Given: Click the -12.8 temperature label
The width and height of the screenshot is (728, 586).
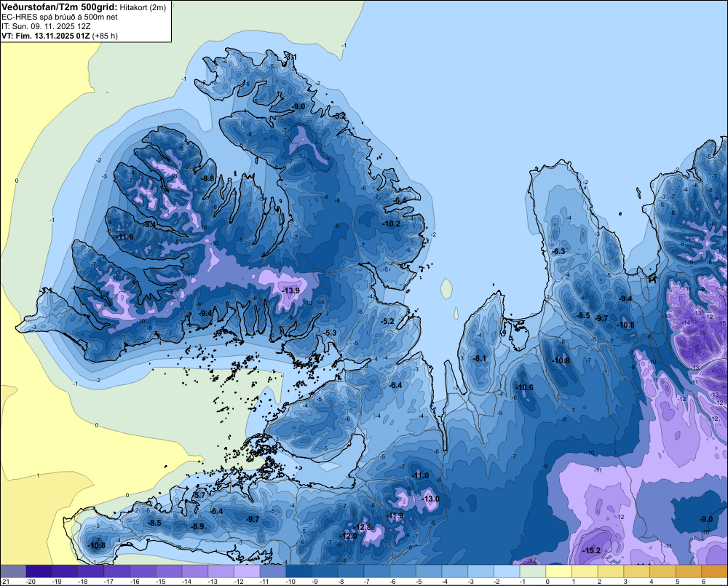Looking at the screenshot, I should pyautogui.click(x=363, y=527).
